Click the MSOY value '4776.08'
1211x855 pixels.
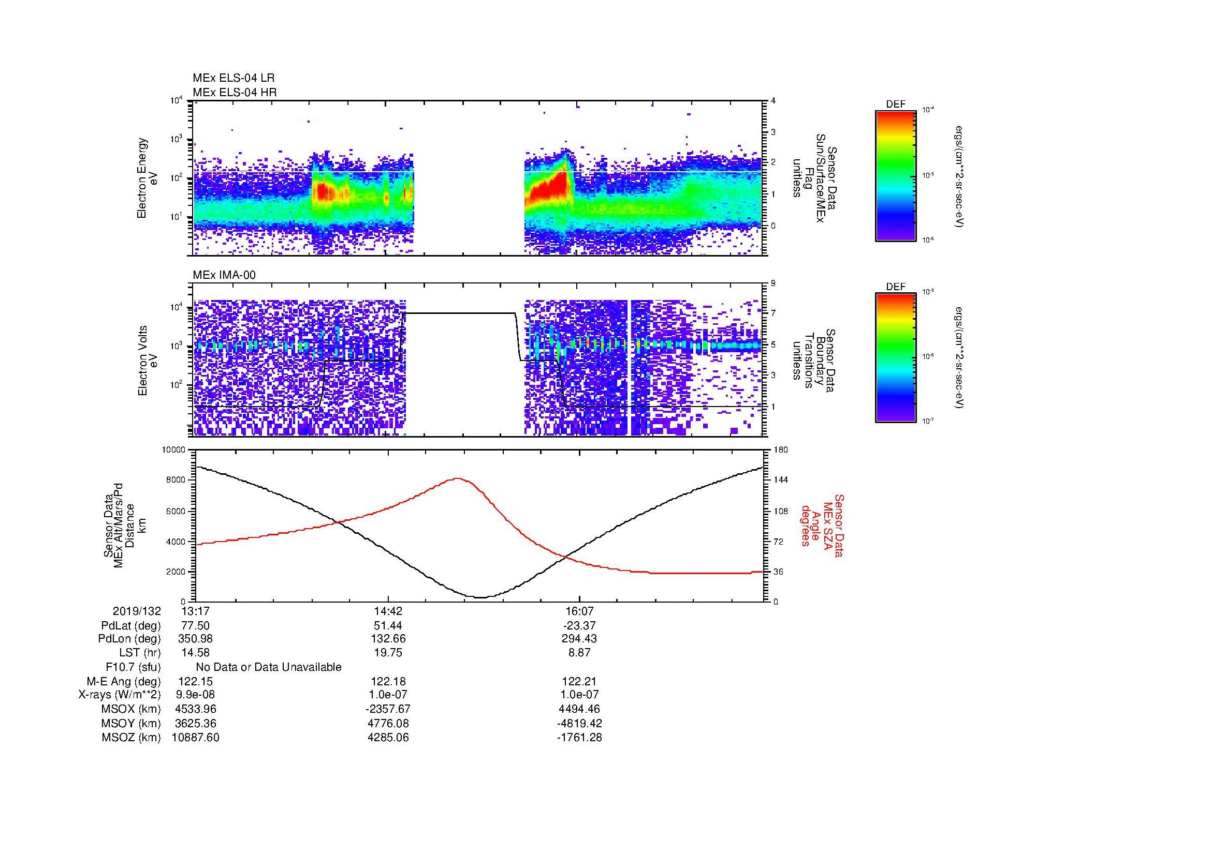tap(388, 723)
